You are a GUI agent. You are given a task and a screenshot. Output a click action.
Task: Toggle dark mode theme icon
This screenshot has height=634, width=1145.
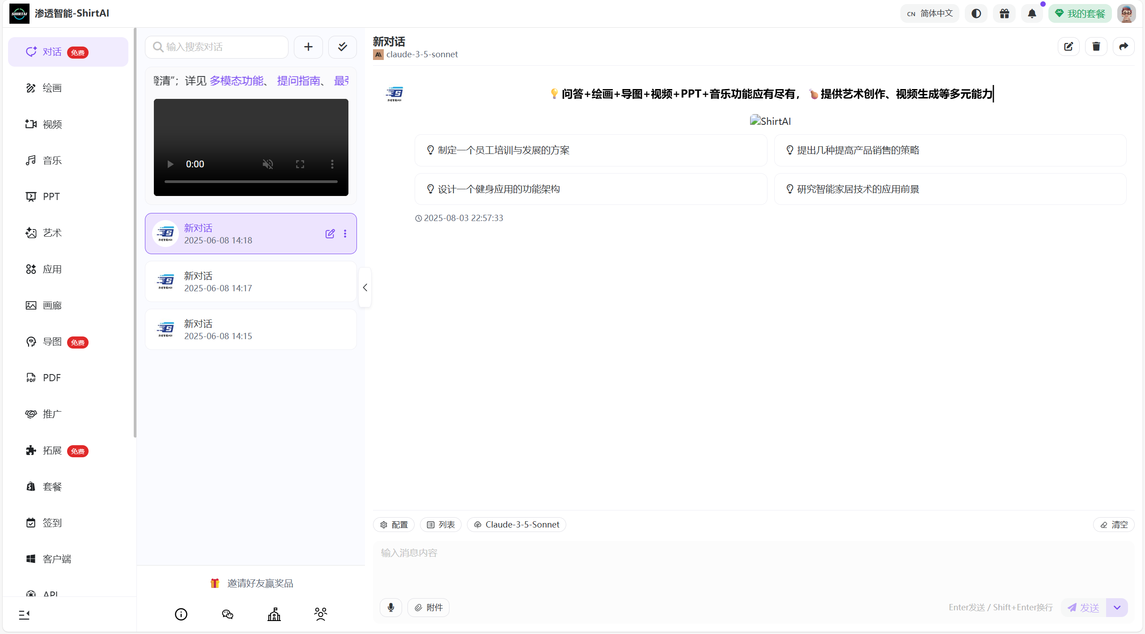tap(976, 13)
